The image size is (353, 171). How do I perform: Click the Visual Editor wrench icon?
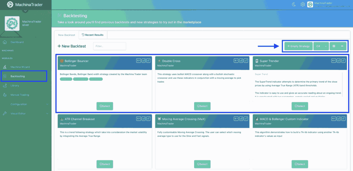pyautogui.click(x=5, y=113)
